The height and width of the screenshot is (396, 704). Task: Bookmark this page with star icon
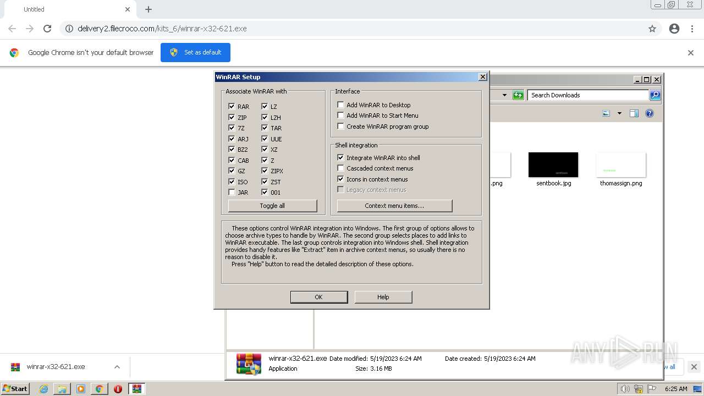[x=652, y=29]
